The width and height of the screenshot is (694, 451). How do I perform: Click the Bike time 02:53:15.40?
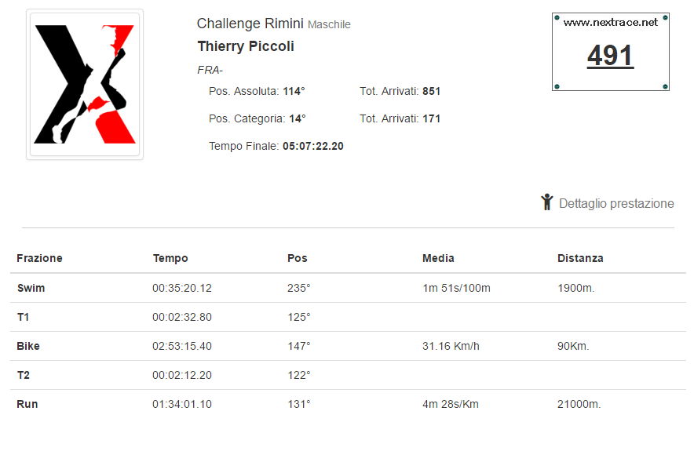pyautogui.click(x=182, y=346)
